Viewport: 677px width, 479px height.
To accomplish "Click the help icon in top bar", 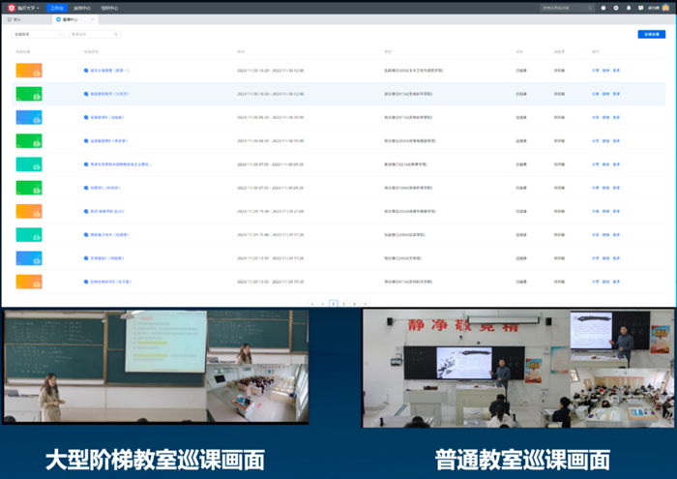I will tap(603, 7).
